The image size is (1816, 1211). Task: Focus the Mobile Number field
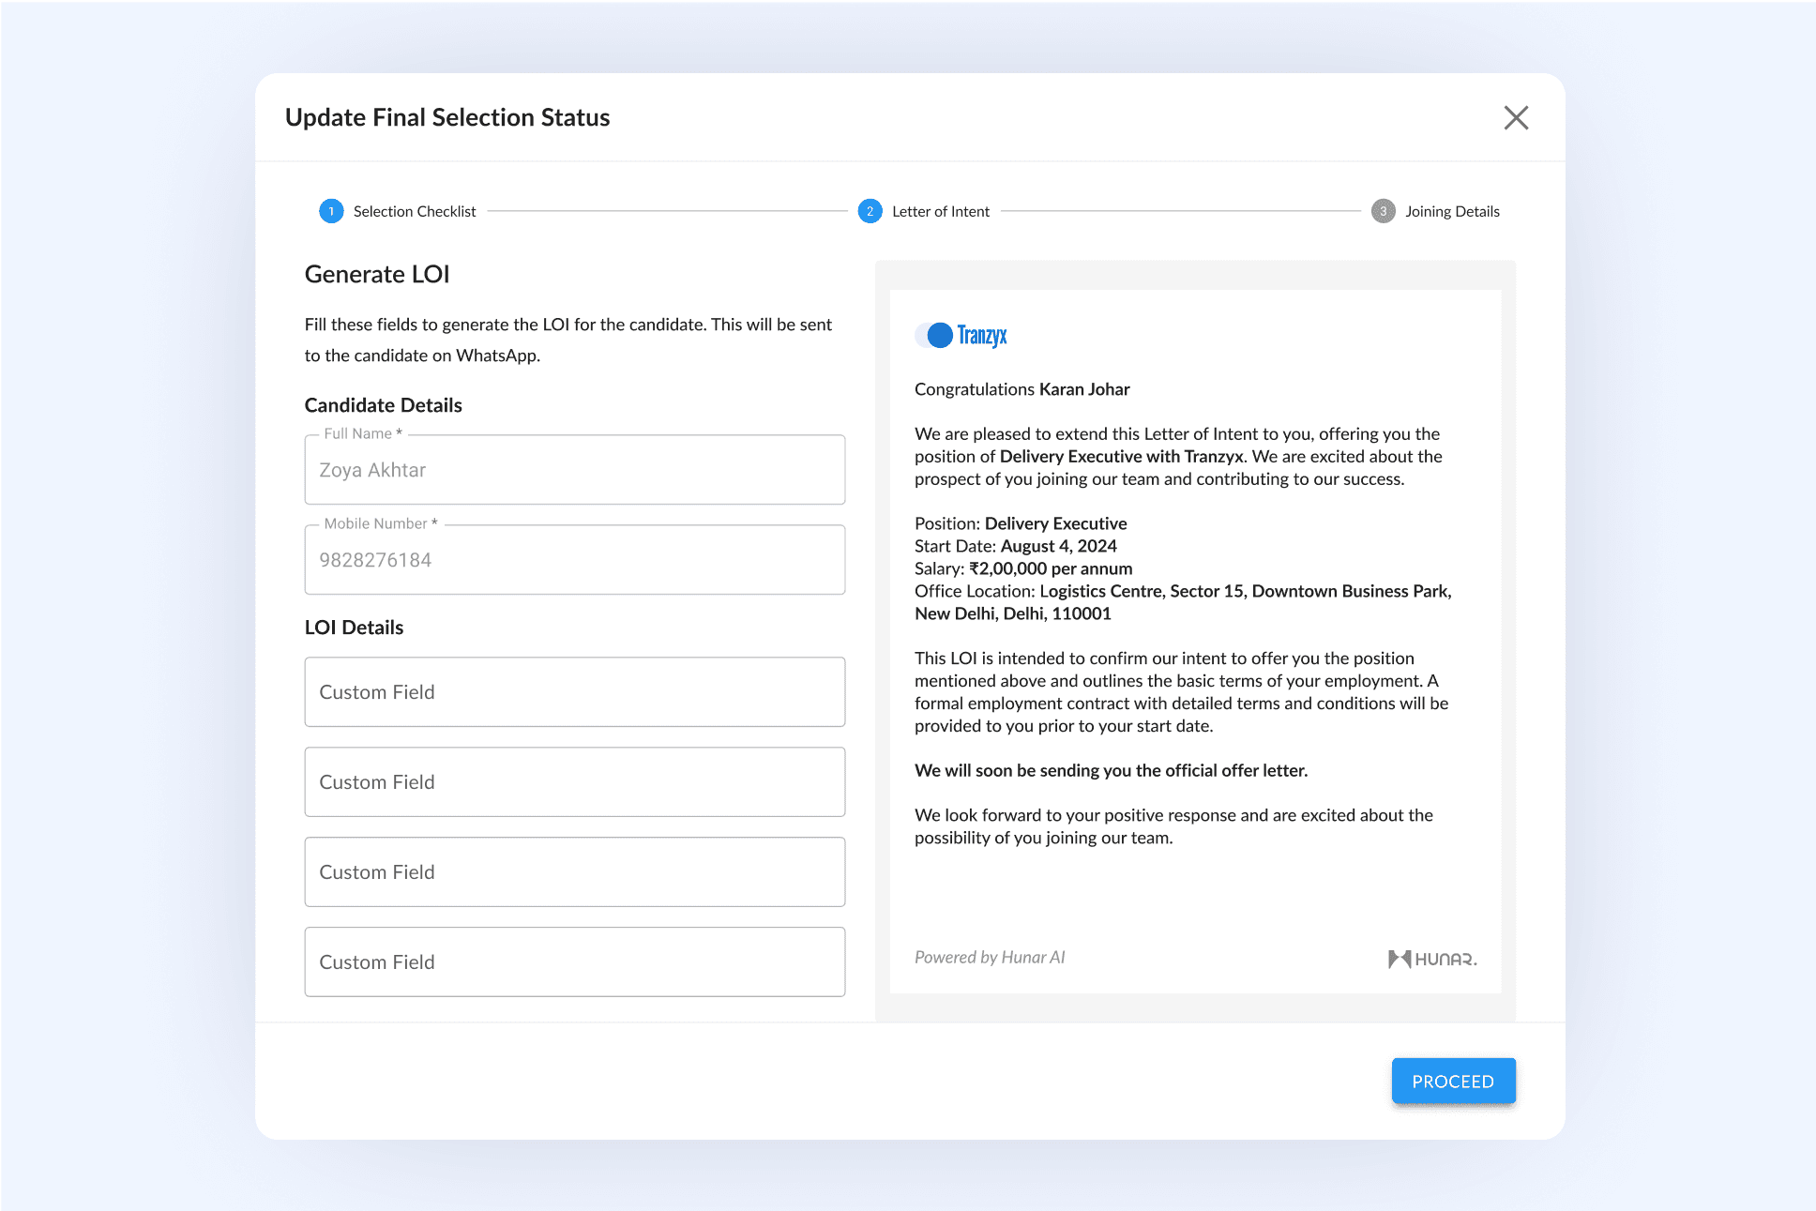574,560
